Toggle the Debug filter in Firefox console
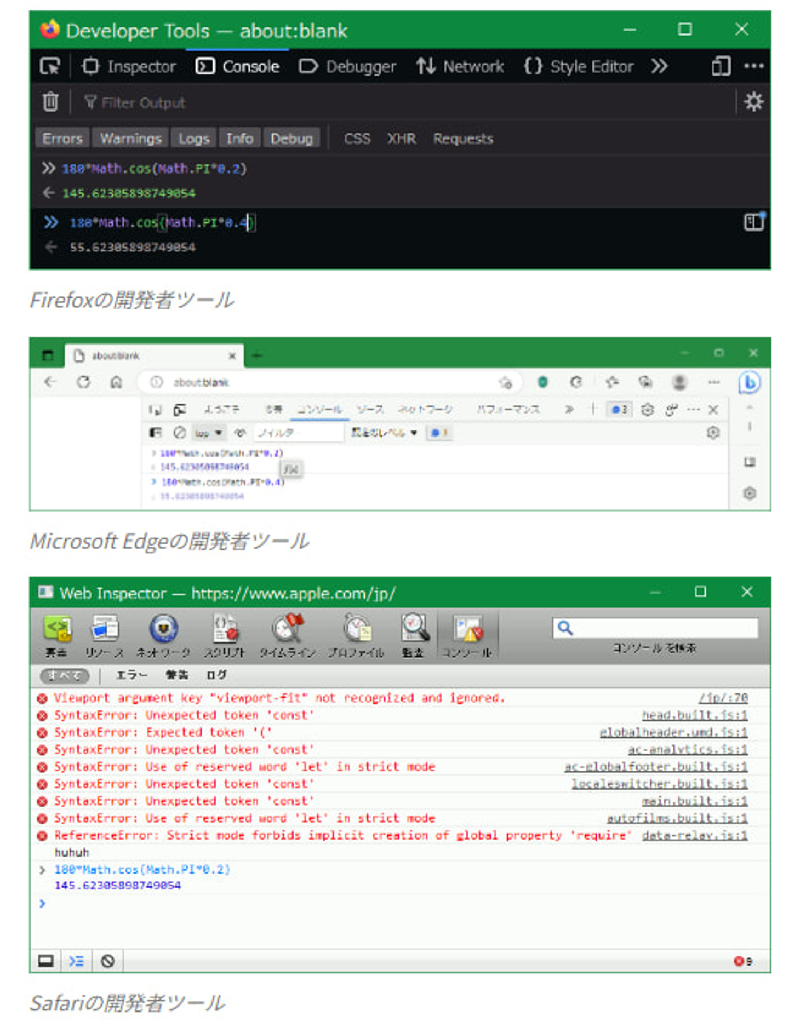The width and height of the screenshot is (789, 1022). tap(291, 139)
